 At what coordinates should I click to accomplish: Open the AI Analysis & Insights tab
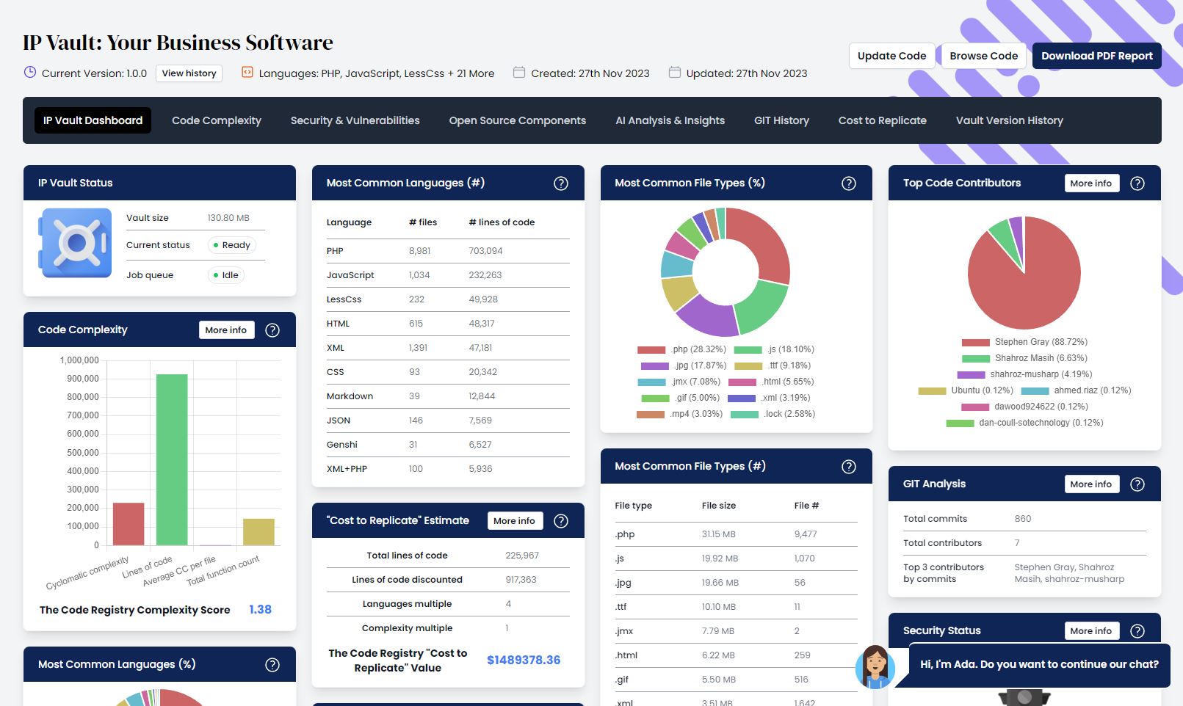[x=670, y=120]
